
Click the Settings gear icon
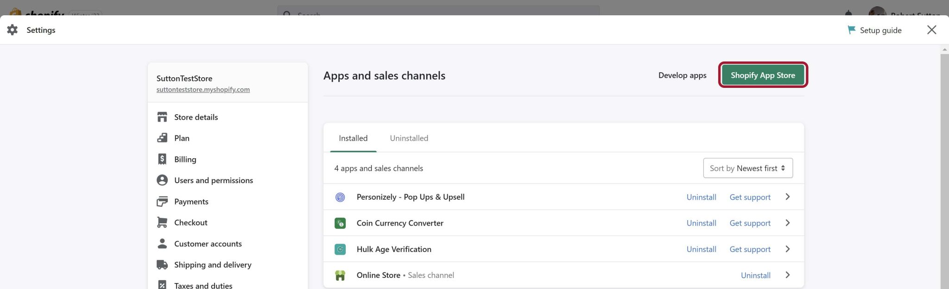13,30
